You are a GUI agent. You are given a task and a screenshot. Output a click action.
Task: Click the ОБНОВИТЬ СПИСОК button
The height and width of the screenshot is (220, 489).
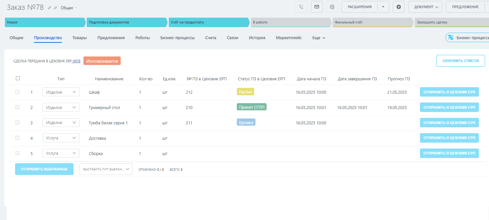[460, 61]
